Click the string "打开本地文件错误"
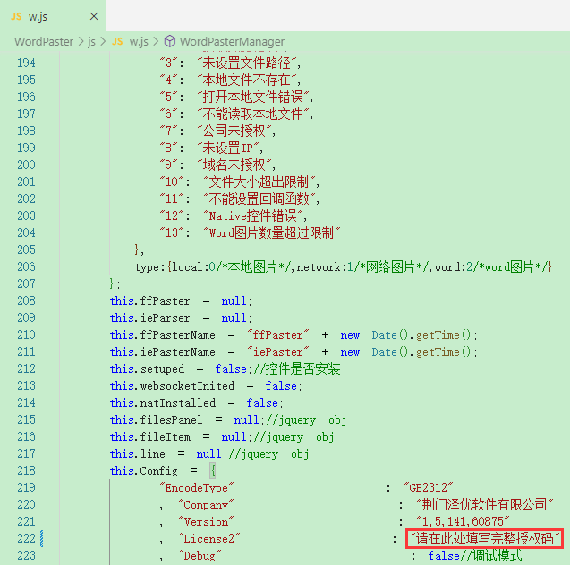 [x=253, y=97]
